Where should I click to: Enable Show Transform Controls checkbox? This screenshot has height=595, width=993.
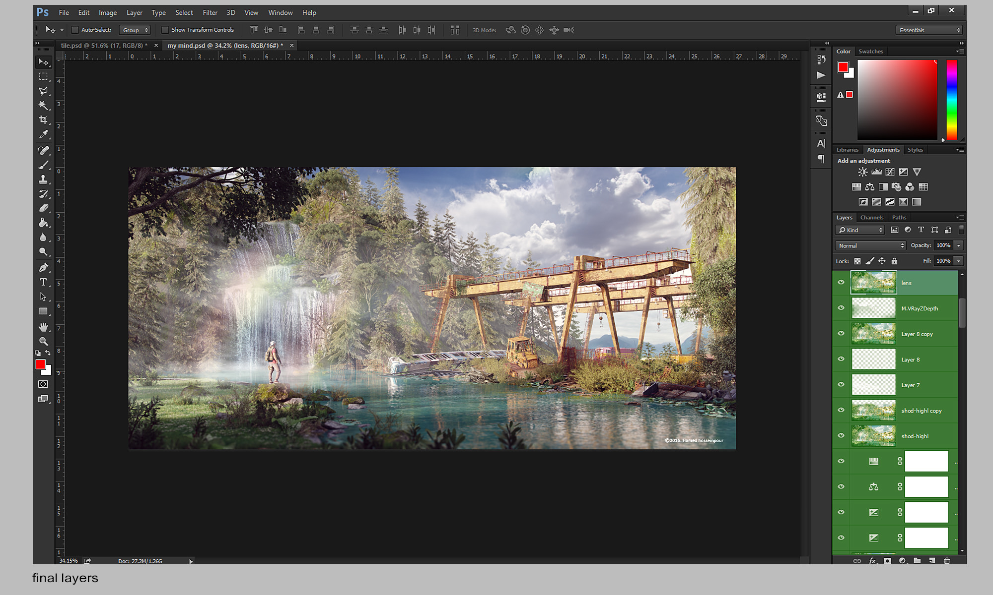click(x=165, y=30)
